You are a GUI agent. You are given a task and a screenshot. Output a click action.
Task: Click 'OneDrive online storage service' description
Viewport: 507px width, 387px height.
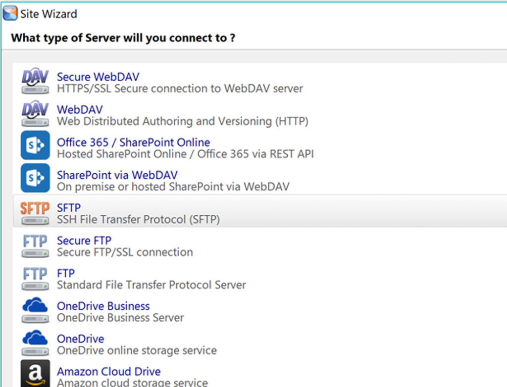coord(137,350)
